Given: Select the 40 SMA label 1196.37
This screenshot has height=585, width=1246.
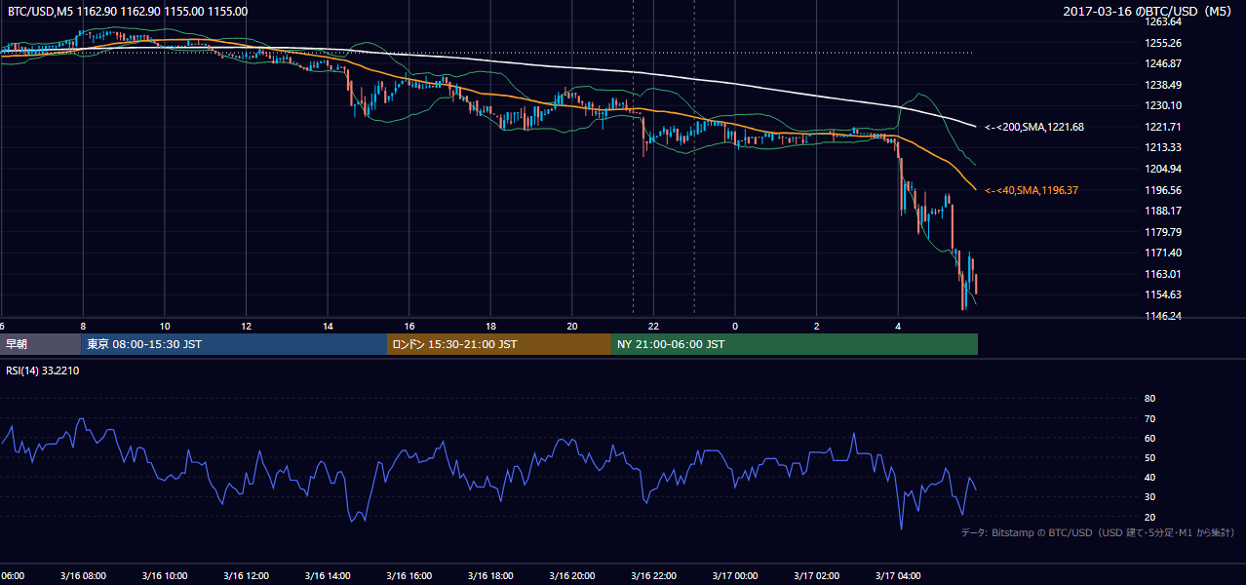Looking at the screenshot, I should pos(1032,191).
